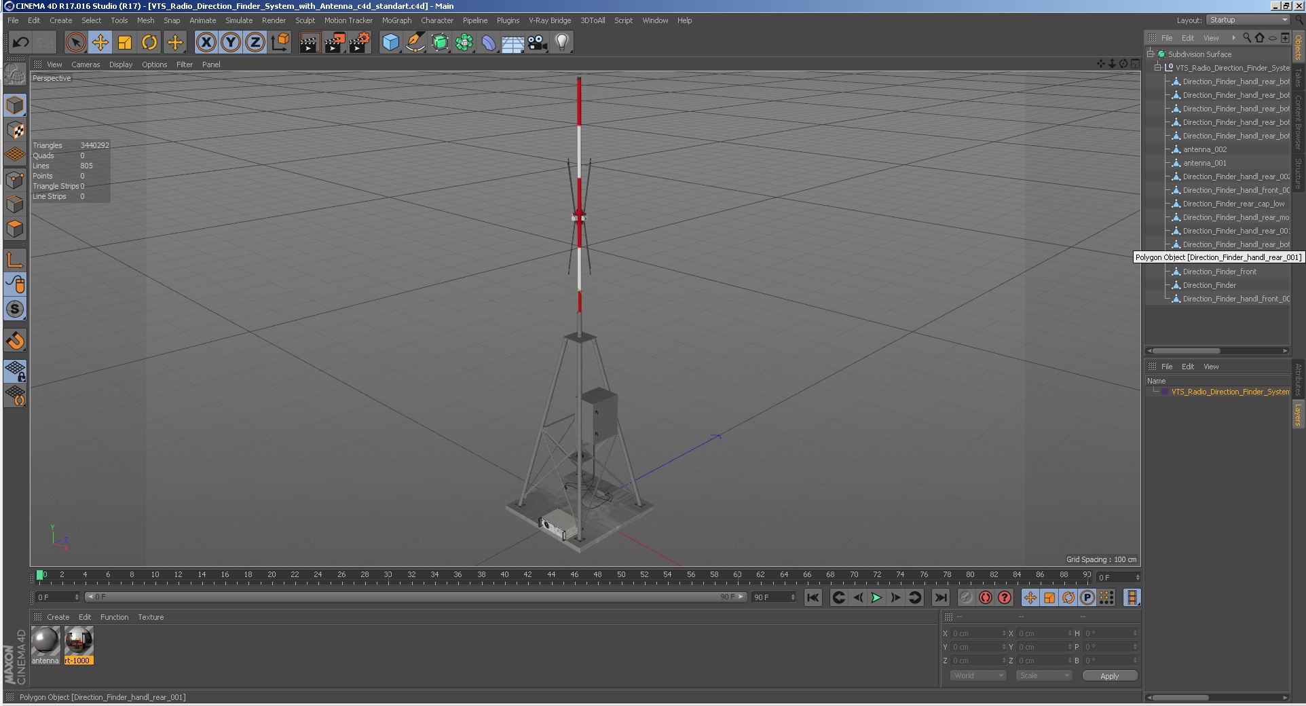Select the antenna material thumbnail
This screenshot has height=706, width=1306.
(45, 641)
